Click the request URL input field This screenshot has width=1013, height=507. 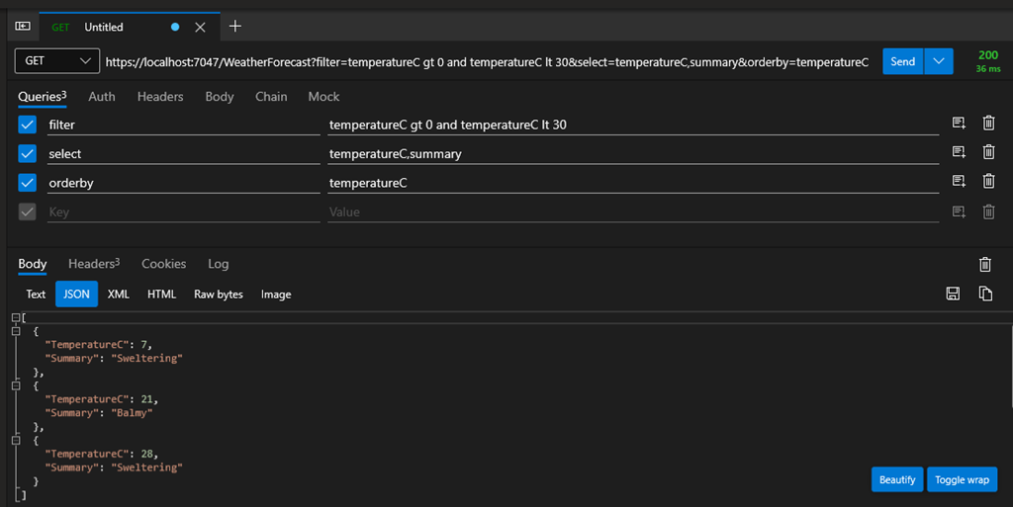point(487,62)
